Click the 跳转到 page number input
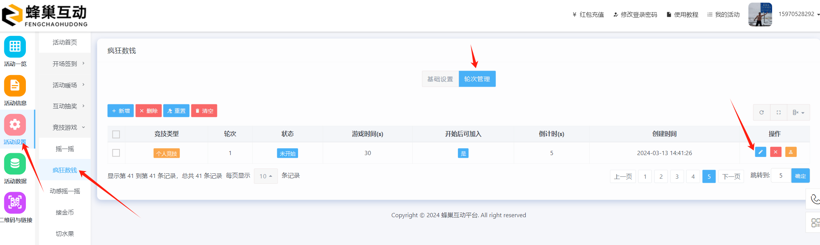Image resolution: width=820 pixels, height=245 pixels. [x=781, y=175]
